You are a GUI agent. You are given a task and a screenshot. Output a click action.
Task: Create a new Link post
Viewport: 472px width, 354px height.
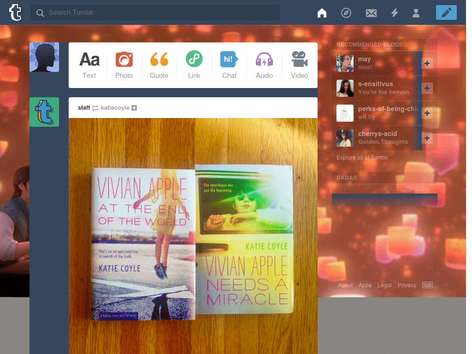[194, 65]
